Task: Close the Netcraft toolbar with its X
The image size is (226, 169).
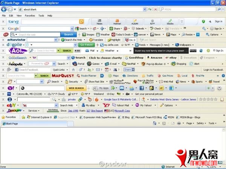Action: pyautogui.click(x=3, y=111)
